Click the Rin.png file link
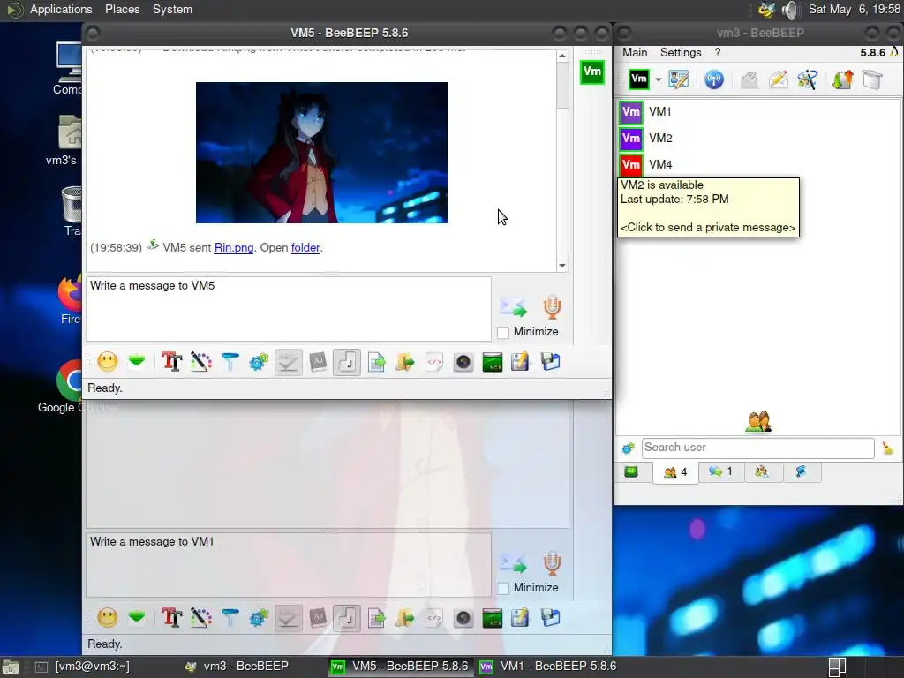Image resolution: width=904 pixels, height=678 pixels. (x=233, y=247)
